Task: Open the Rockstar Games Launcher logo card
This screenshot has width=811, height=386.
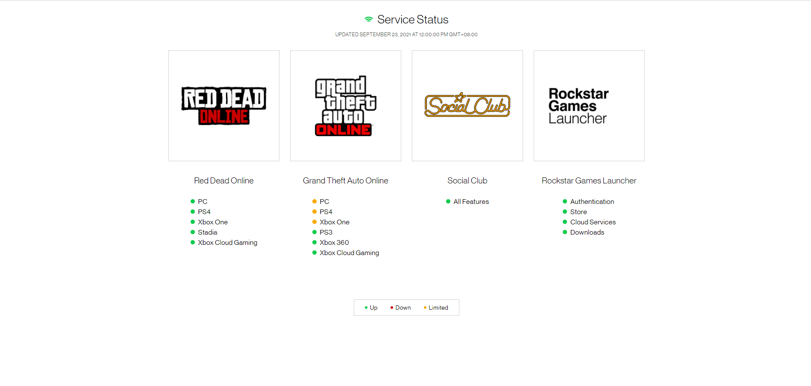Action: 589,106
